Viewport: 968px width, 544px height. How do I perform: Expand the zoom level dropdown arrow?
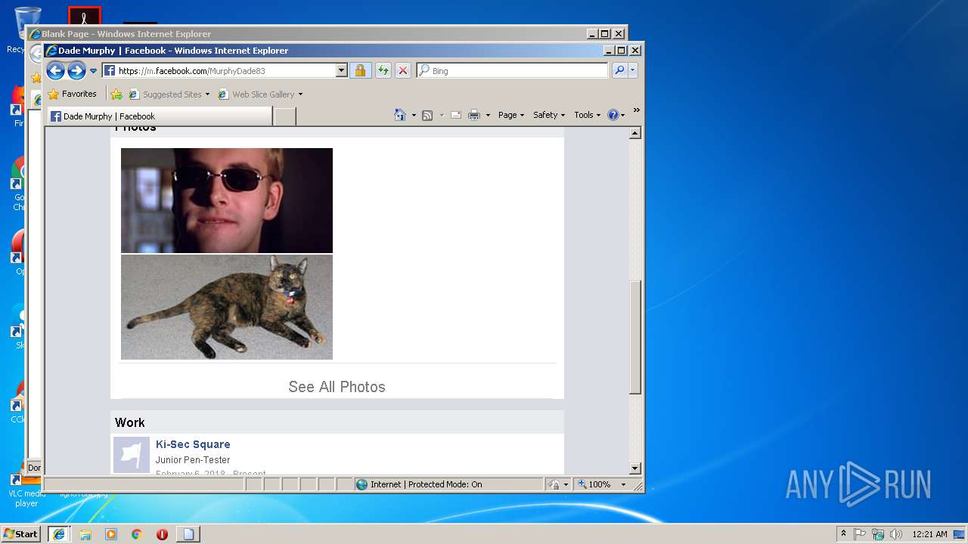coord(624,484)
